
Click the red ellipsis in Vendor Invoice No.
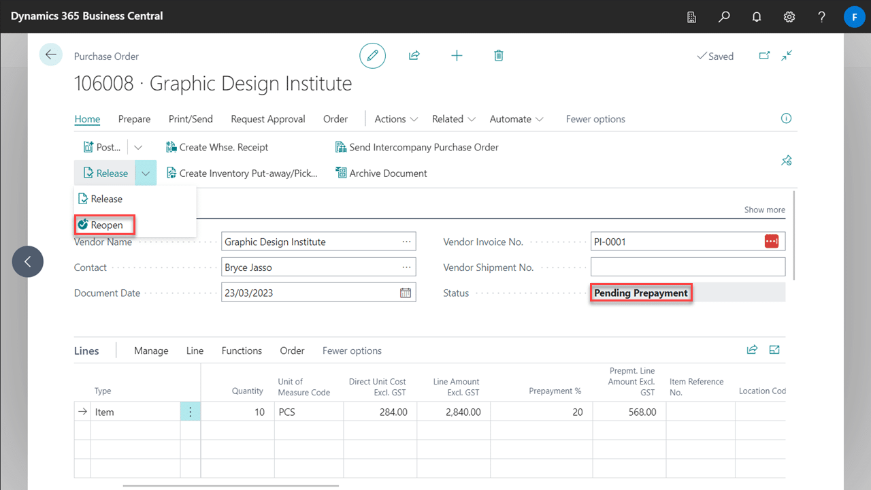pyautogui.click(x=771, y=242)
